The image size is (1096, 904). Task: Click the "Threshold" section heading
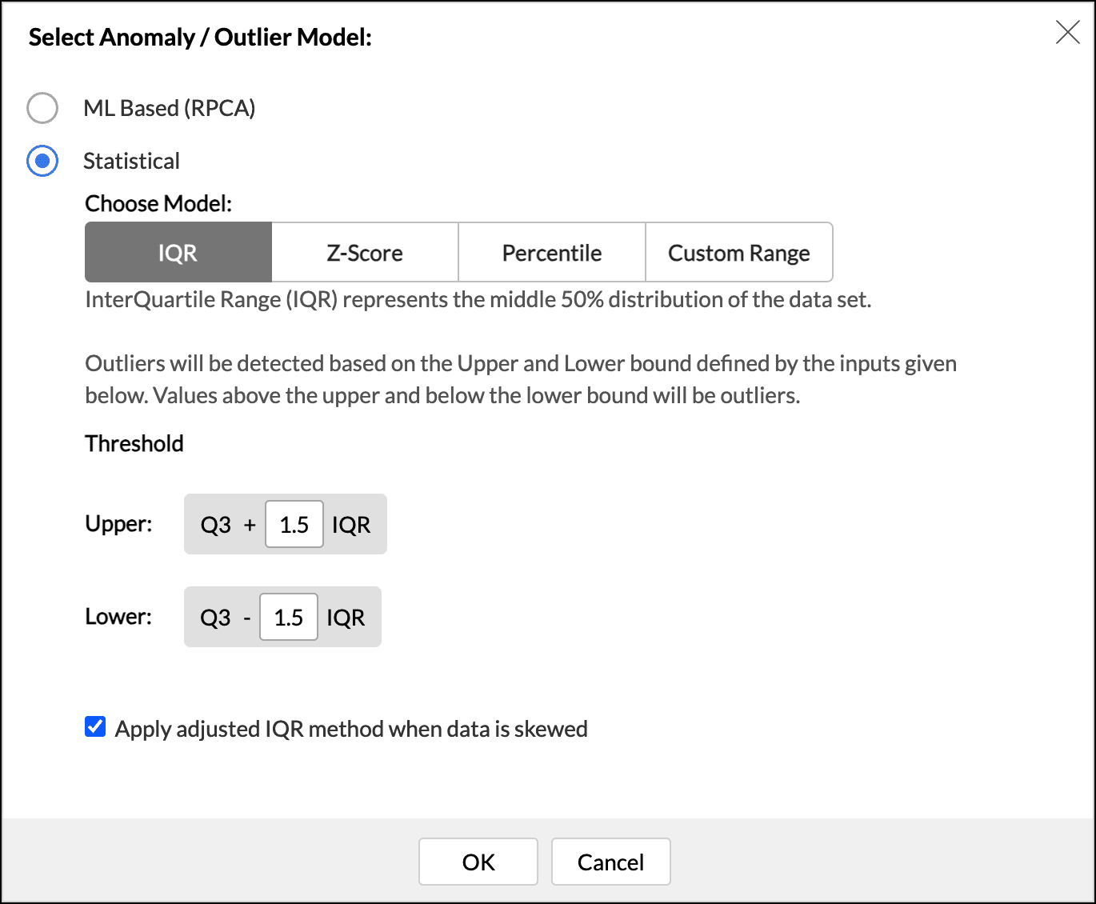(134, 443)
